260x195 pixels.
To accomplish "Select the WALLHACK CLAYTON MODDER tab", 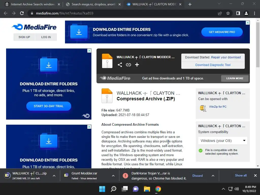I will pos(153,4).
